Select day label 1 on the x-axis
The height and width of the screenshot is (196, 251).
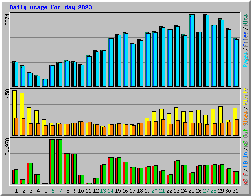[16, 191]
